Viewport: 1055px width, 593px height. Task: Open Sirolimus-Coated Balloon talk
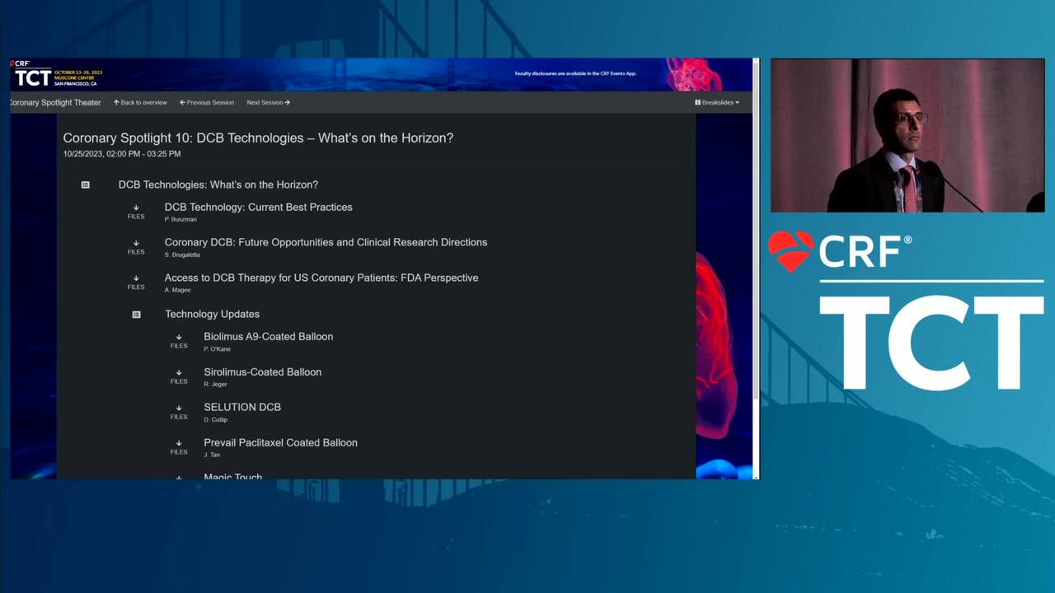click(263, 372)
